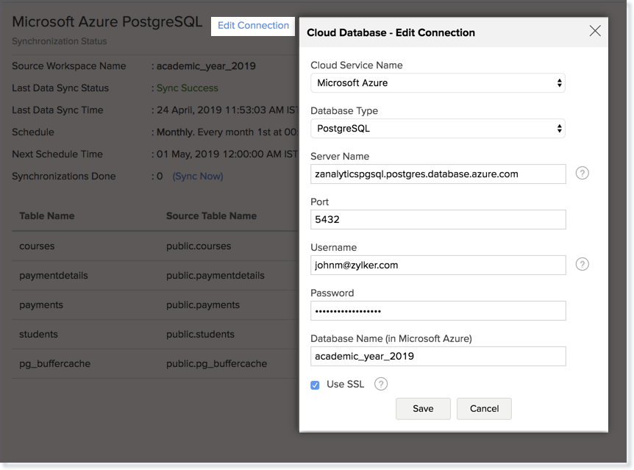Uncheck the Use SSL checkbox
The width and height of the screenshot is (634, 470).
pyautogui.click(x=315, y=385)
